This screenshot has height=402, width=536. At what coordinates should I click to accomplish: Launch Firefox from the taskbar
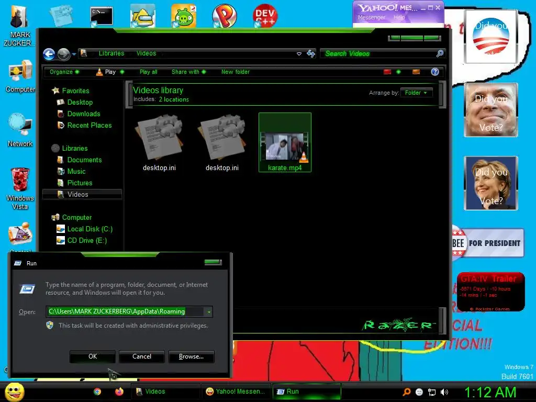119,392
